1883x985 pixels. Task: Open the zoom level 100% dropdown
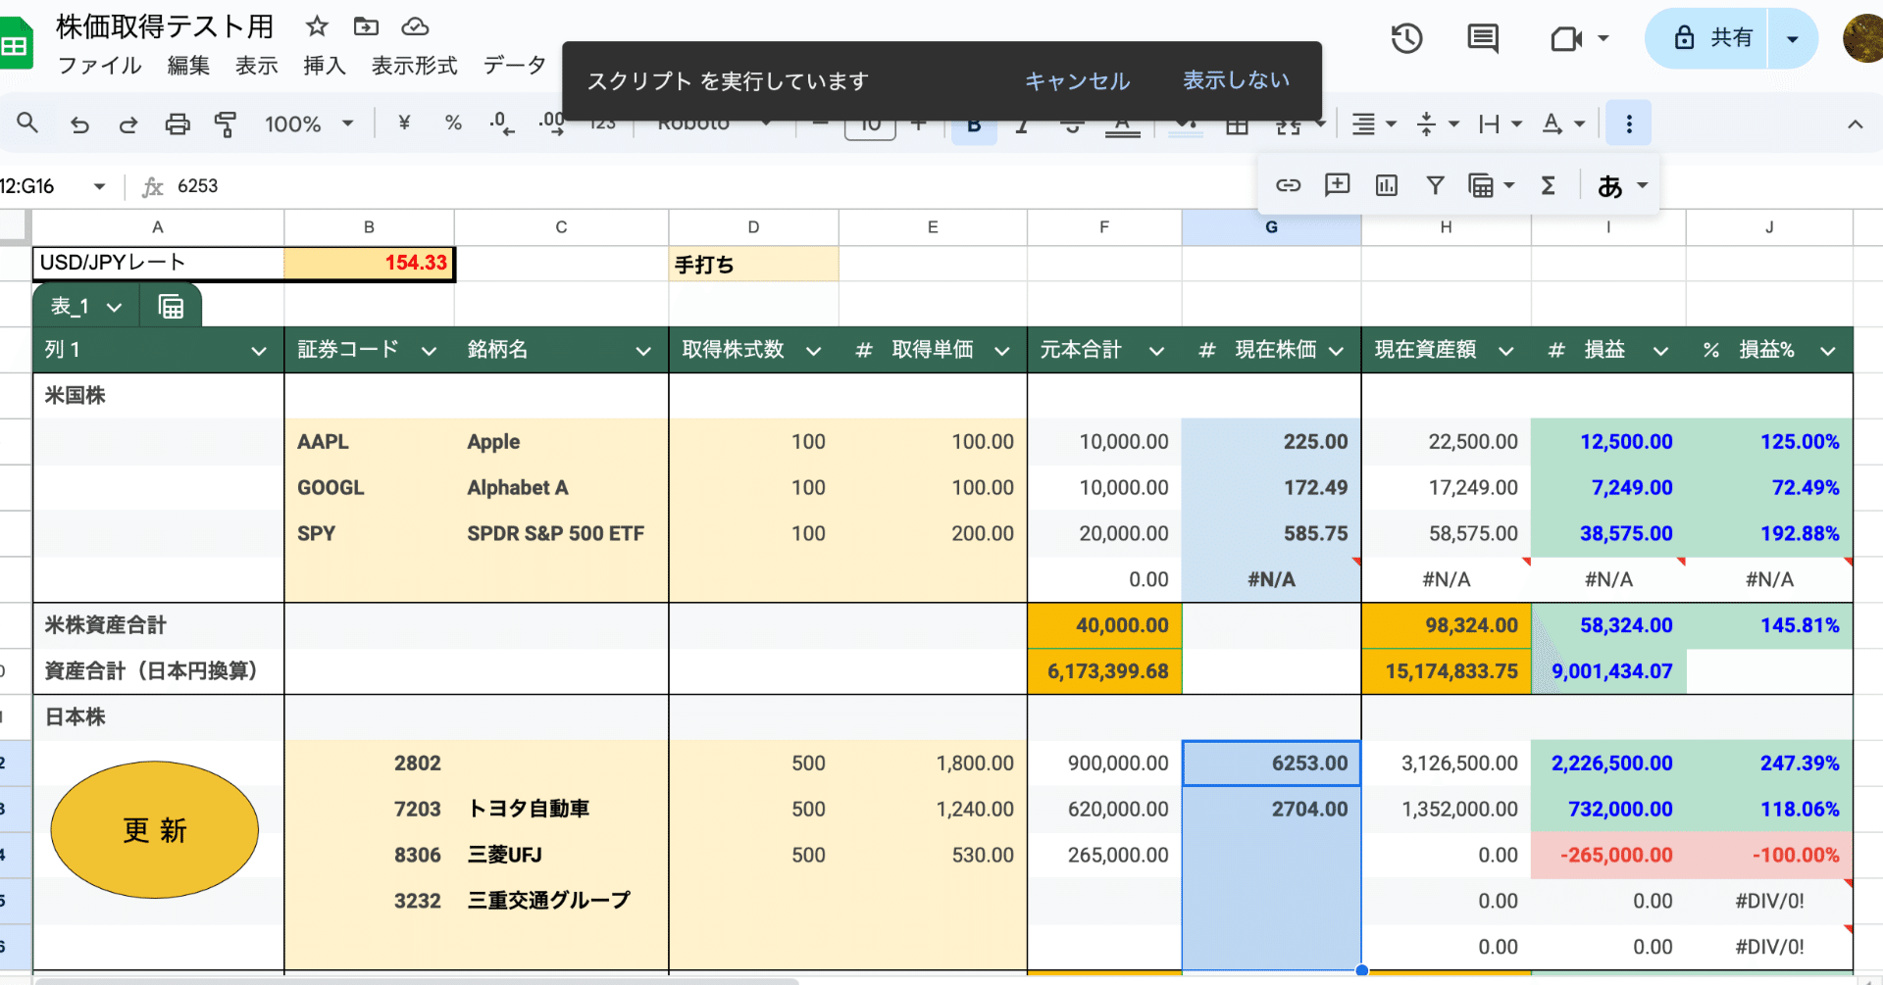tap(309, 123)
